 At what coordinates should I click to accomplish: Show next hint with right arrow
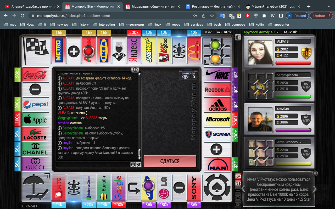point(314,189)
